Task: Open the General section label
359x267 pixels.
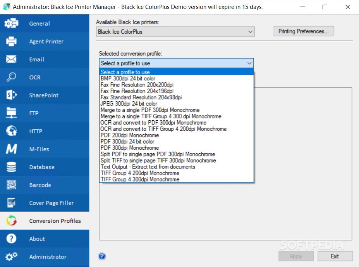Action: 40,23
